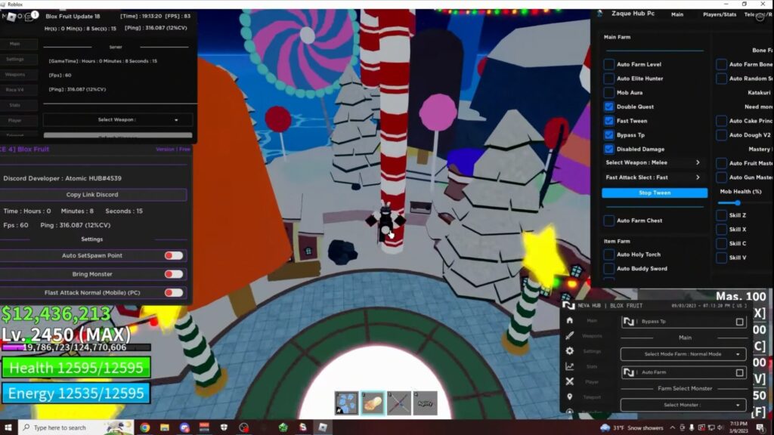The width and height of the screenshot is (774, 435).
Task: Open the Windows notification center icon
Action: (760, 427)
